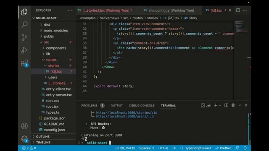Maximize the panel size with the up chevron
The image size is (269, 151).
[x=240, y=105]
